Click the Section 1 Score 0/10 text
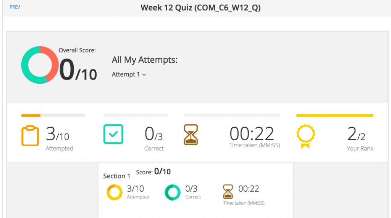 pos(153,172)
